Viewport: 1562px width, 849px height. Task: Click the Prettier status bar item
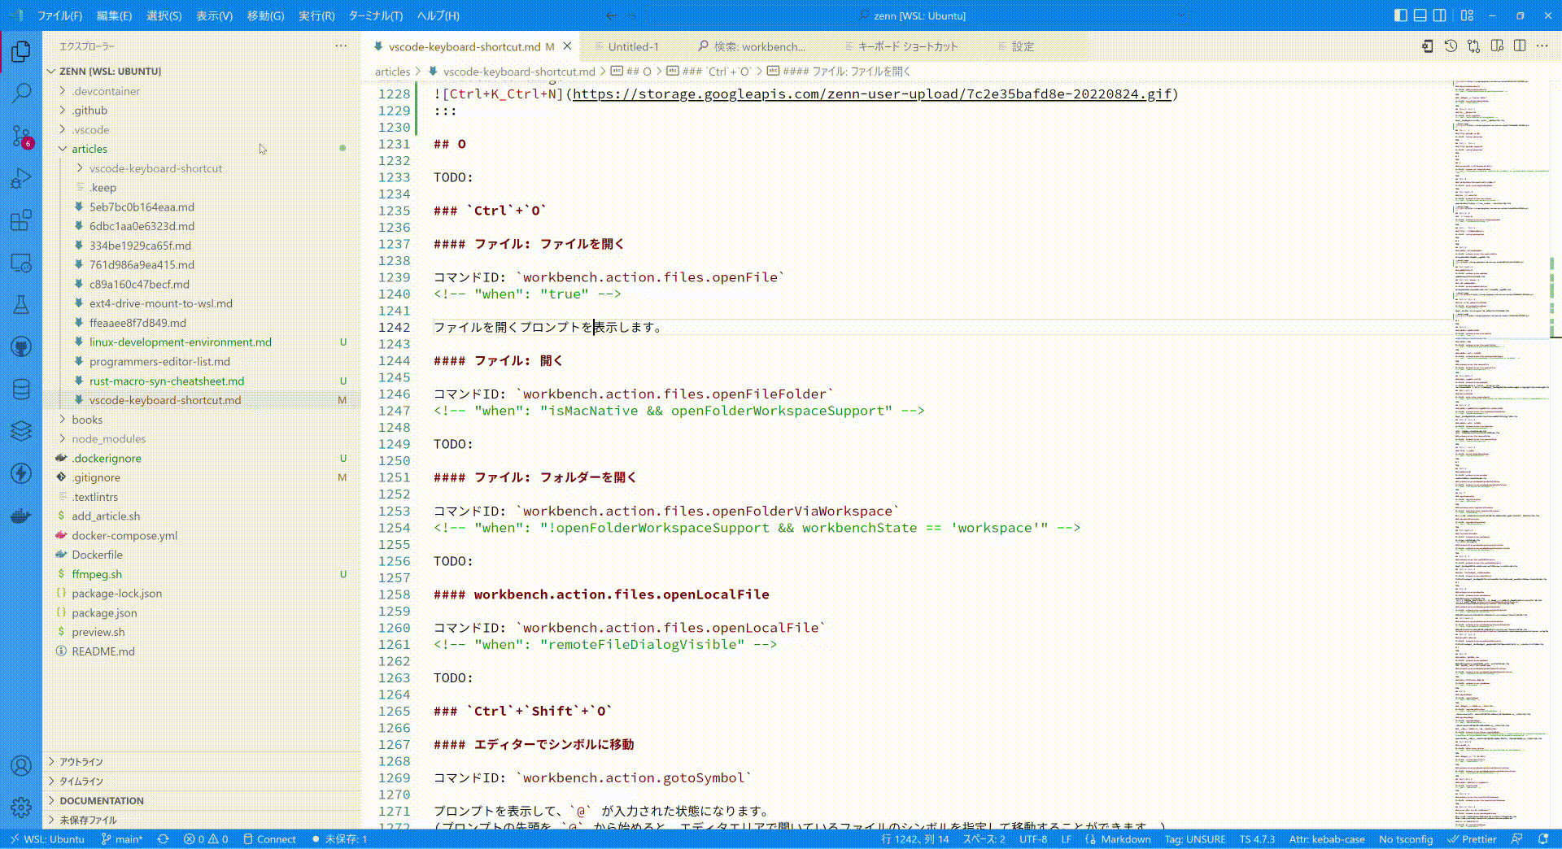click(1472, 839)
